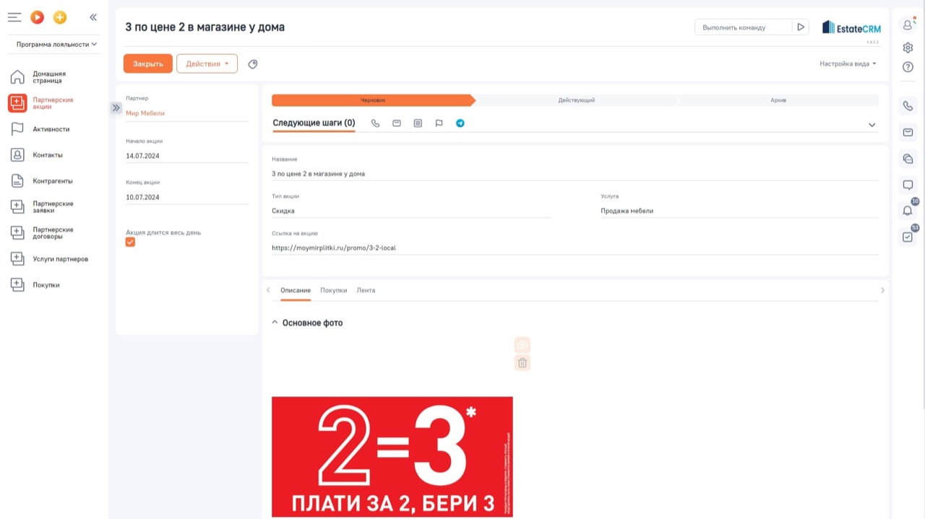
Task: Click the 2=3 promo photo thumbnail
Action: click(x=392, y=457)
